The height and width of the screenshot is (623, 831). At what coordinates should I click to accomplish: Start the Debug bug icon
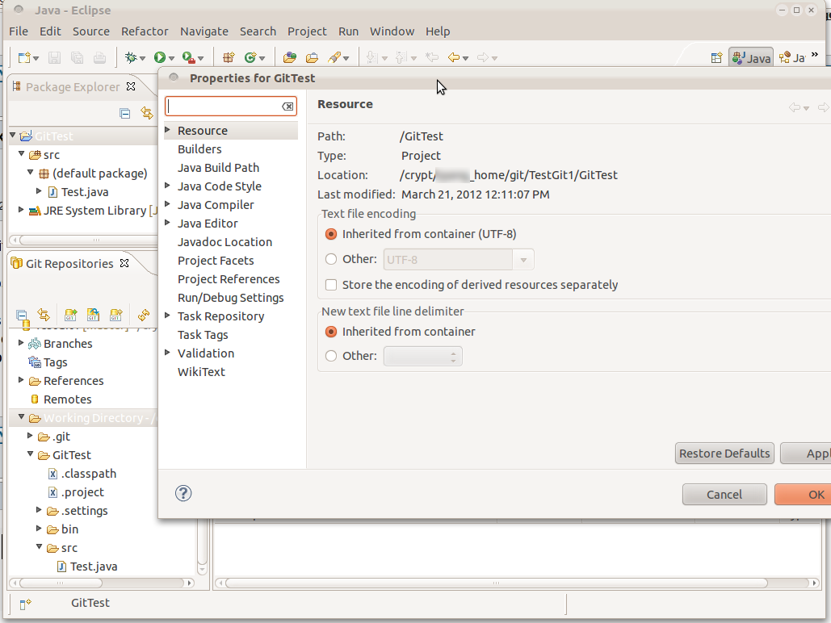130,58
